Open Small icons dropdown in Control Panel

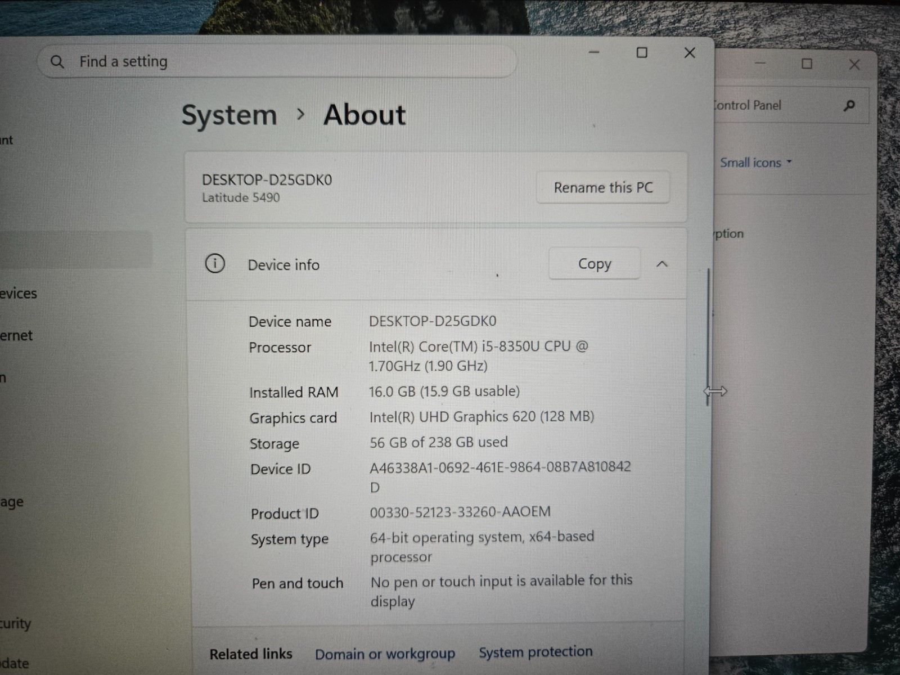[756, 163]
